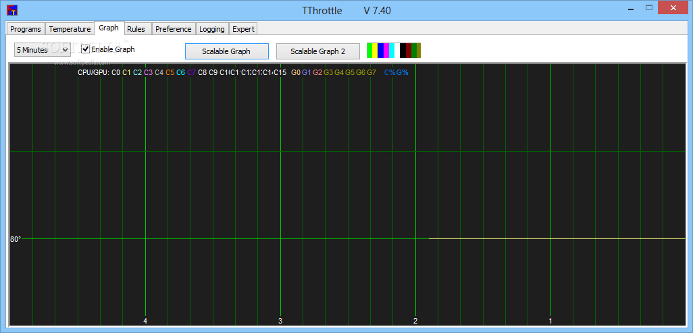Uncheck the Enable Graph checkbox
Image resolution: width=693 pixels, height=333 pixels.
coord(86,49)
